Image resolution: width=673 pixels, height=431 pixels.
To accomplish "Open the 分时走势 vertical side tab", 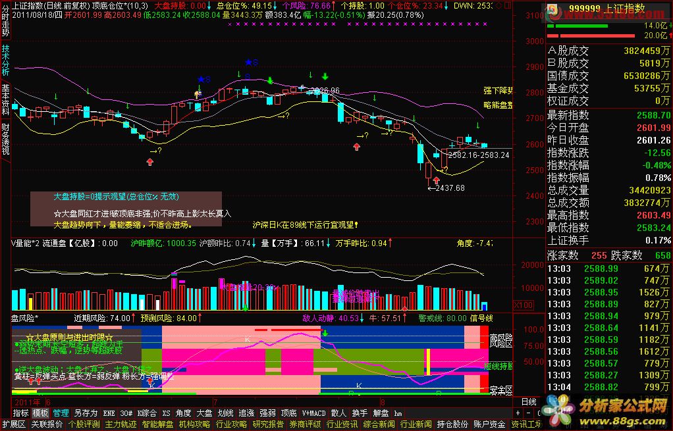I will (5, 20).
